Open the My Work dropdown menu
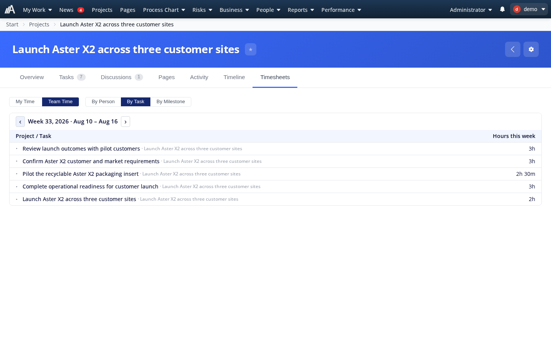Image resolution: width=551 pixels, height=344 pixels. [37, 10]
